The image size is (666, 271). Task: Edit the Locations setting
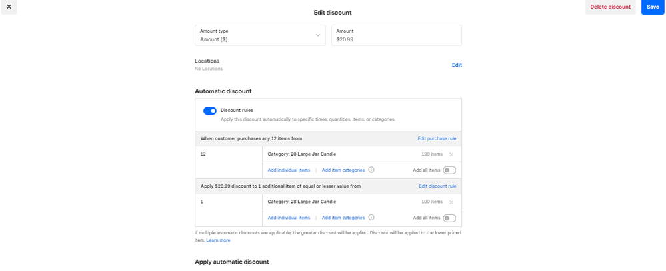coord(457,65)
